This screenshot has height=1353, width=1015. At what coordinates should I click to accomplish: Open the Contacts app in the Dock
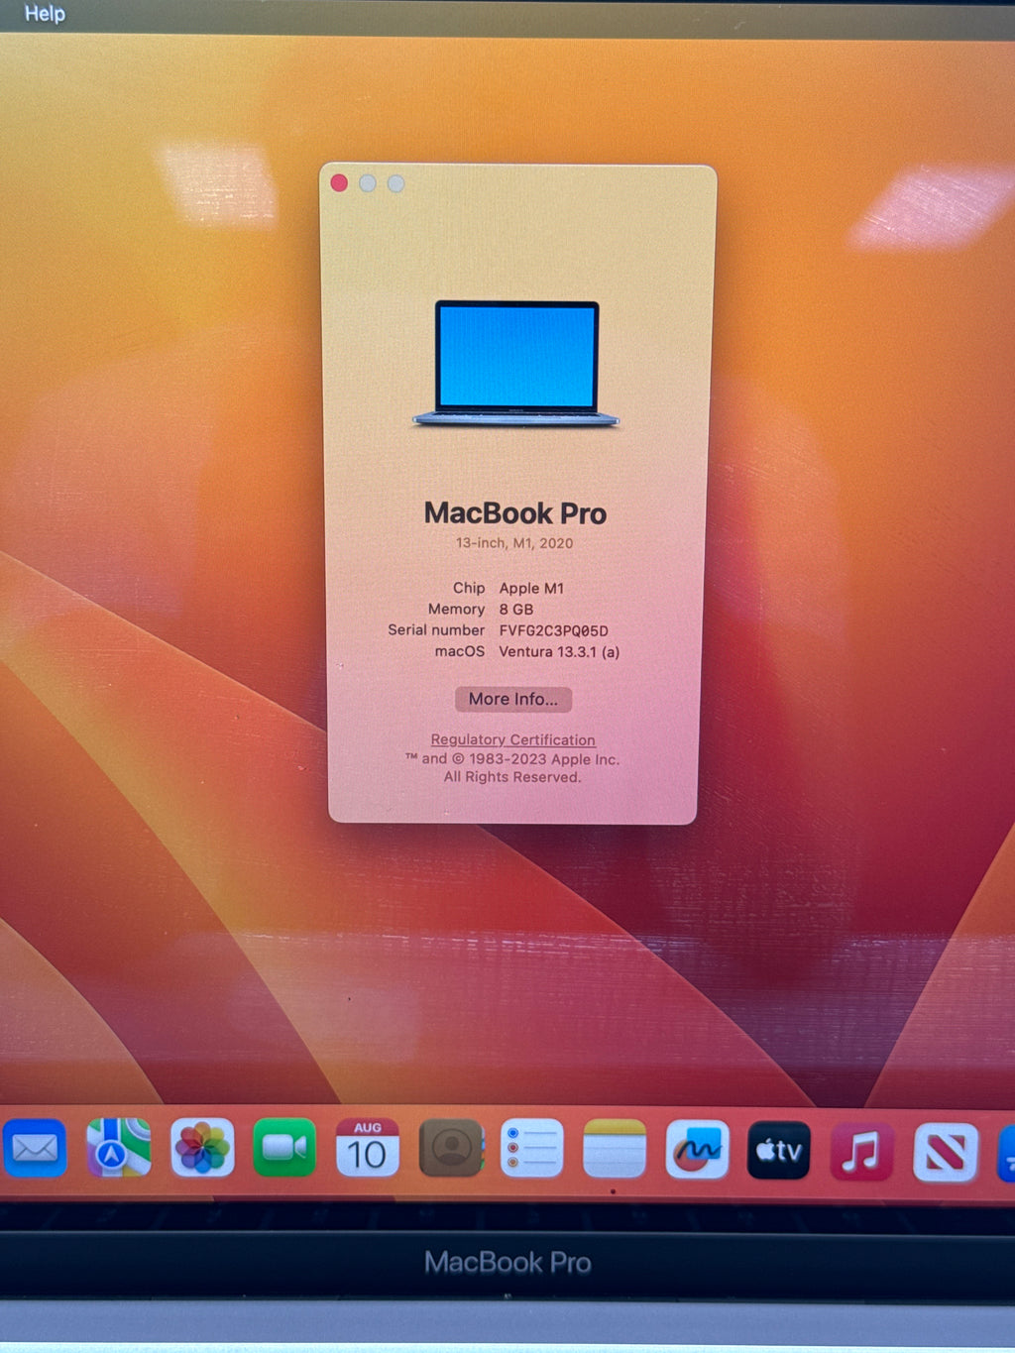tap(451, 1148)
